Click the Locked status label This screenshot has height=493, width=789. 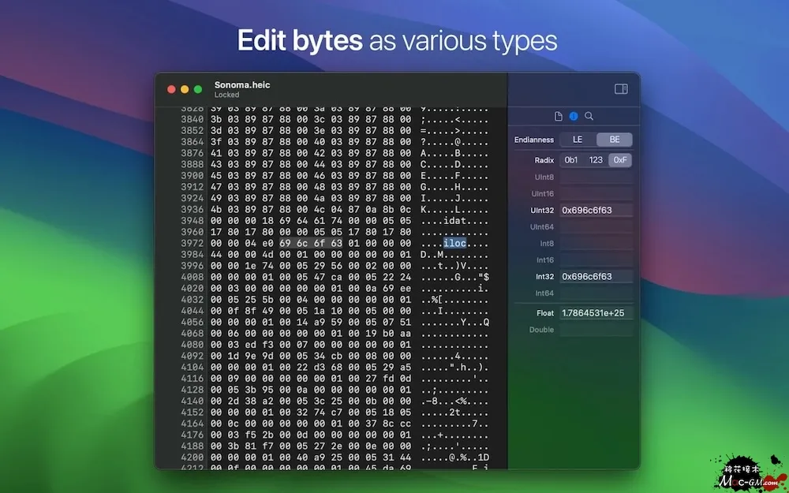click(226, 95)
